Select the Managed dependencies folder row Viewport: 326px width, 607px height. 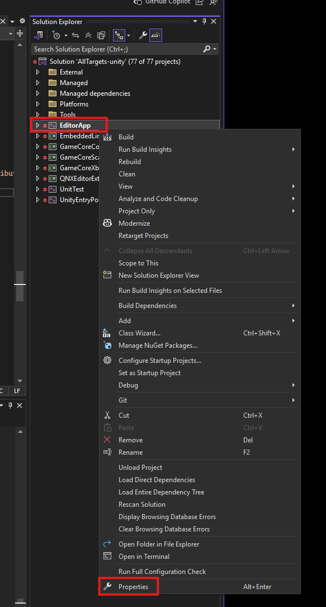click(95, 94)
